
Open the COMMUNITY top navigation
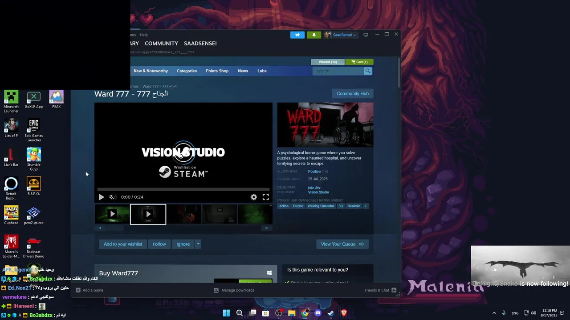161,44
